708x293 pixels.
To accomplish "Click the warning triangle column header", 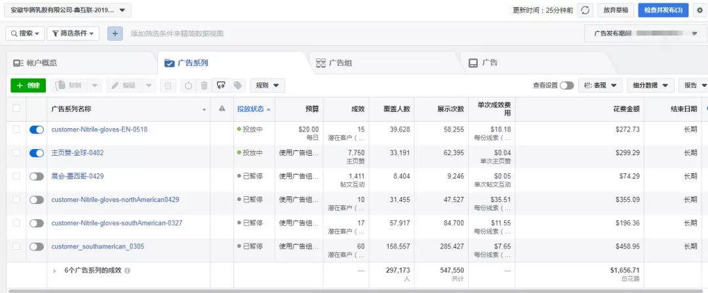I will 222,109.
